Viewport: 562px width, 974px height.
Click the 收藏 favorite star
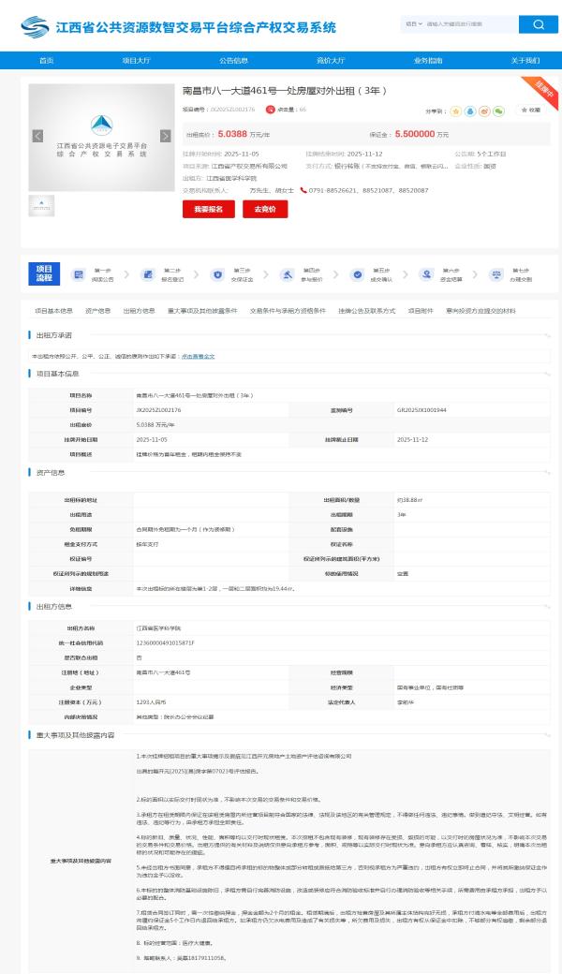pos(529,111)
